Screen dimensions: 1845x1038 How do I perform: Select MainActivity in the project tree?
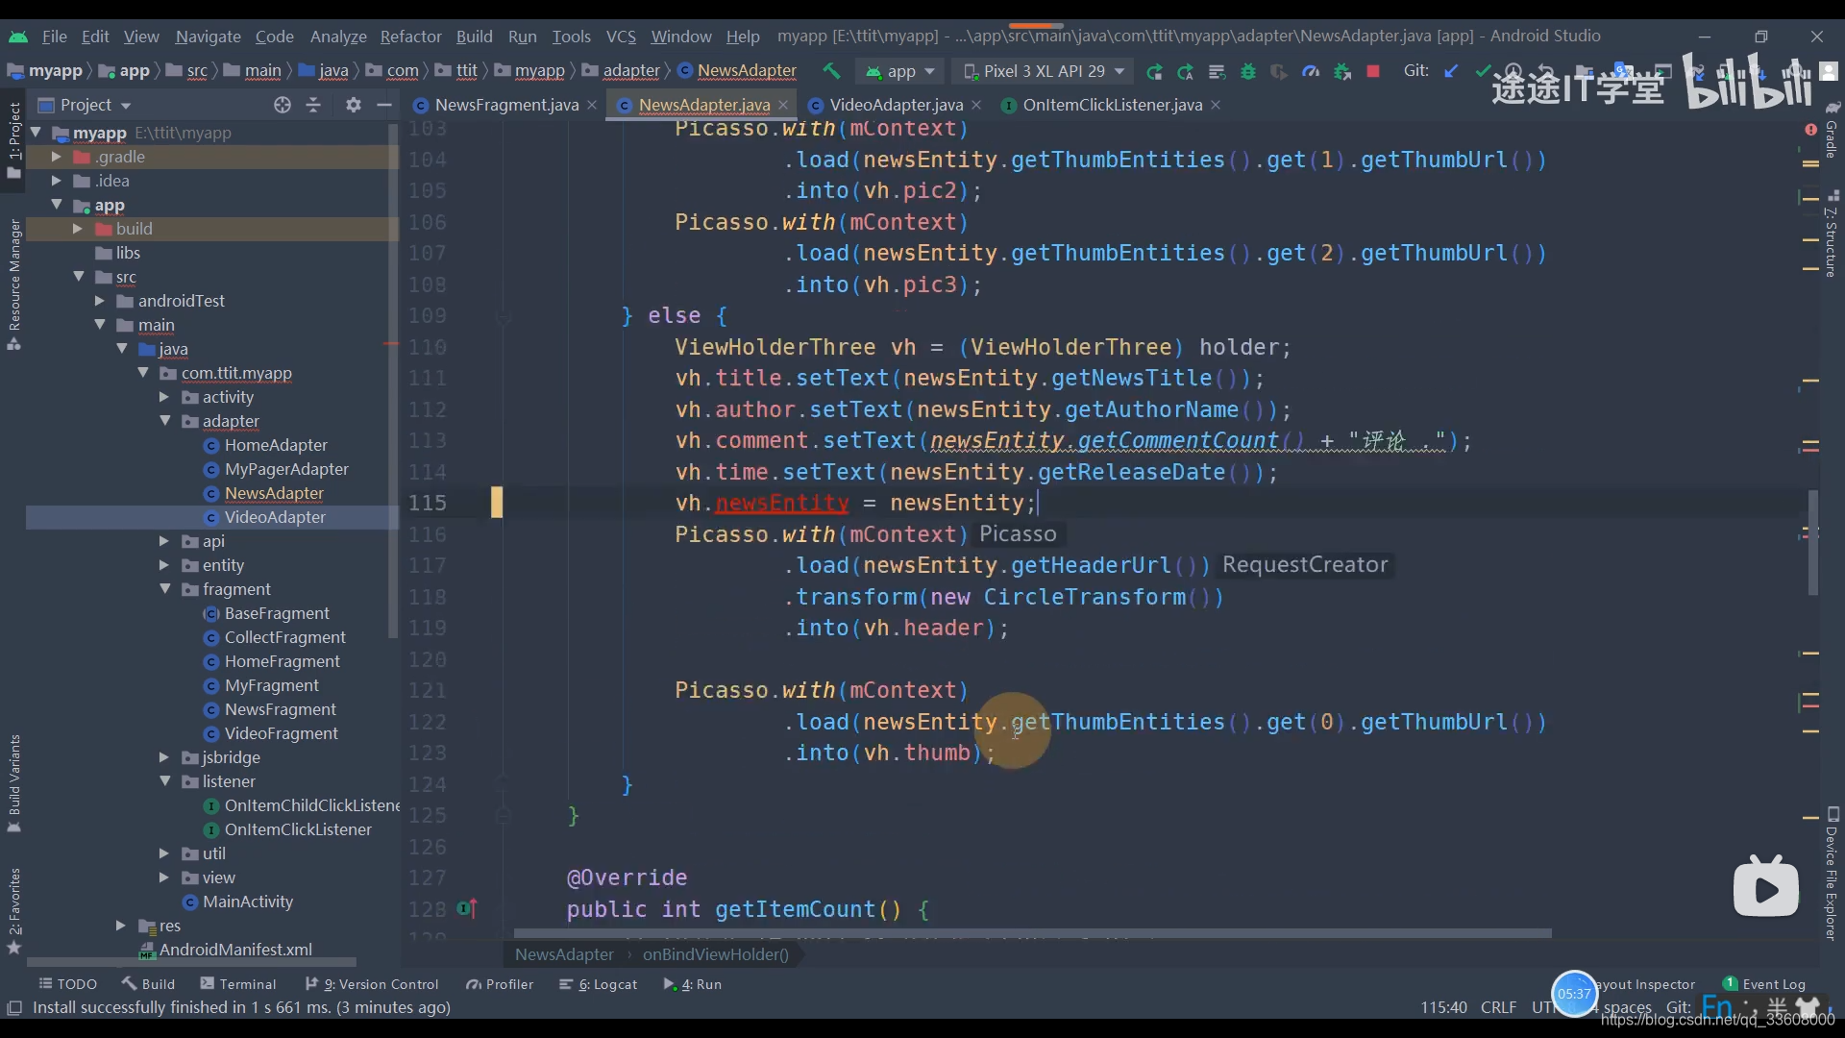(x=248, y=902)
